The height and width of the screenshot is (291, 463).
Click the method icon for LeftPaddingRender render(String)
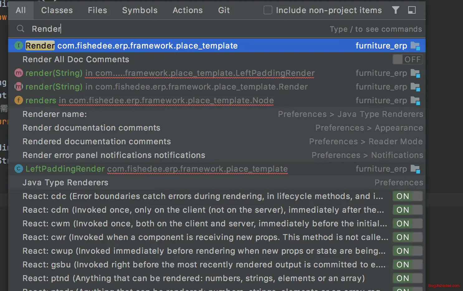[19, 73]
